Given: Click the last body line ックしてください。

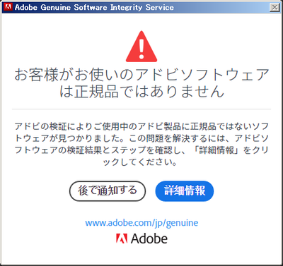Looking at the screenshot, I should [140, 162].
